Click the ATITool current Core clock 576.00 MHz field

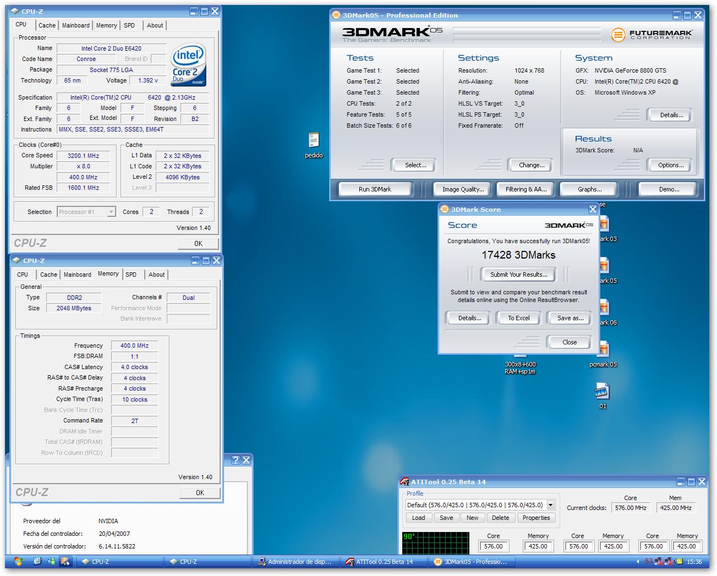click(631, 508)
